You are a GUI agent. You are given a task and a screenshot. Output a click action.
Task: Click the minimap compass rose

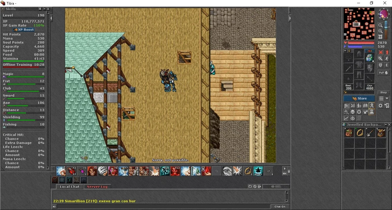coord(384,14)
